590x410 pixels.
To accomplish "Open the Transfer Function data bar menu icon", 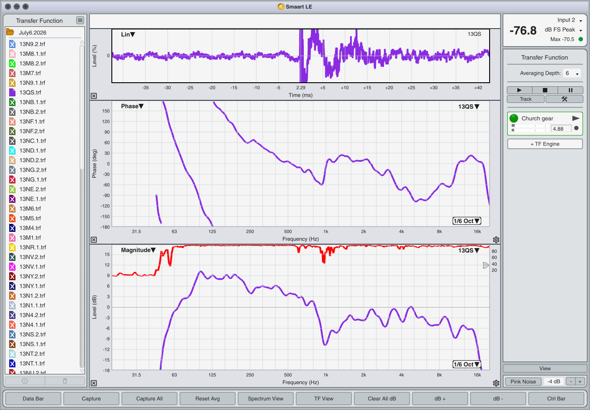I will pyautogui.click(x=80, y=20).
